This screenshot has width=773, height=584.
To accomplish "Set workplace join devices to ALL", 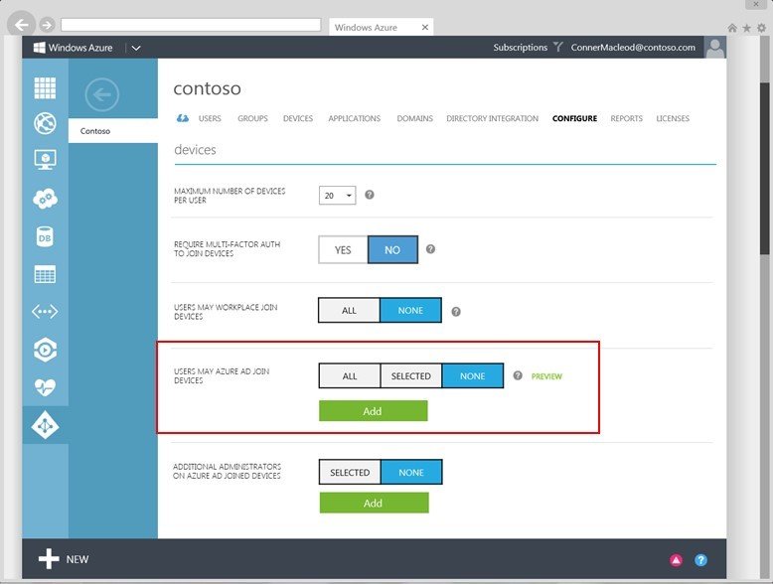I will point(349,311).
